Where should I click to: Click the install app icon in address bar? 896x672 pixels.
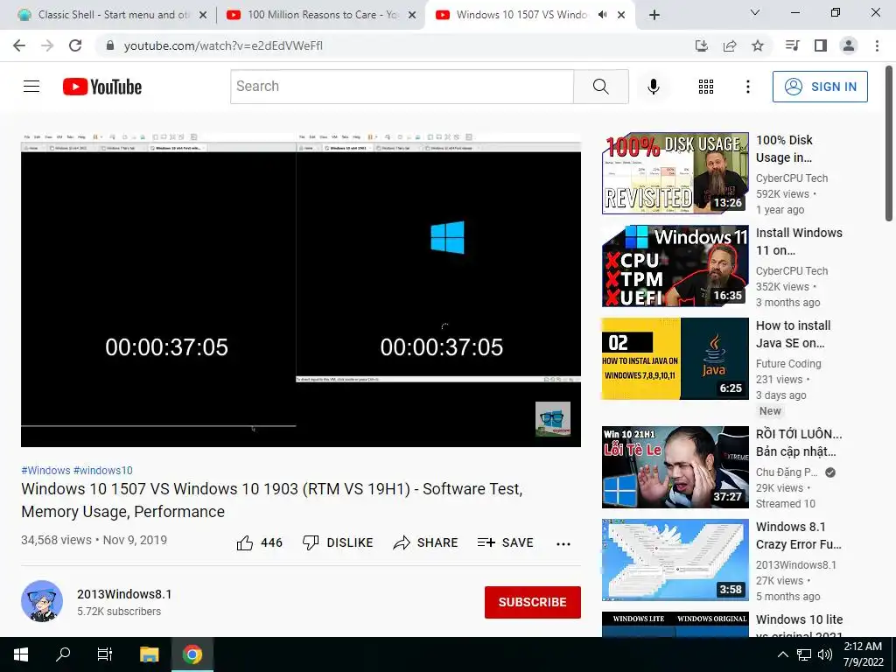702,45
